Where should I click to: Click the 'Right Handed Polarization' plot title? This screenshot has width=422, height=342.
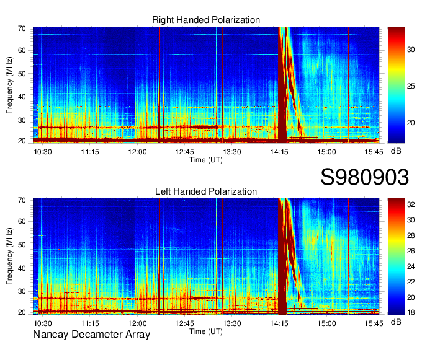click(206, 20)
